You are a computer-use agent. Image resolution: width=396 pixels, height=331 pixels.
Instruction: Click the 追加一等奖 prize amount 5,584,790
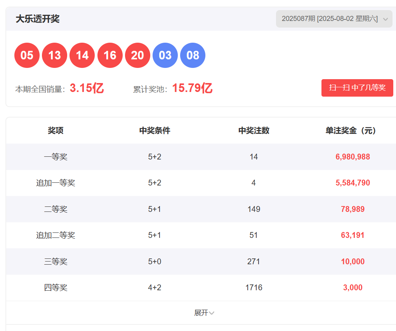(353, 183)
